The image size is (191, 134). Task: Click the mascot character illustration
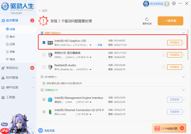click(x=19, y=123)
